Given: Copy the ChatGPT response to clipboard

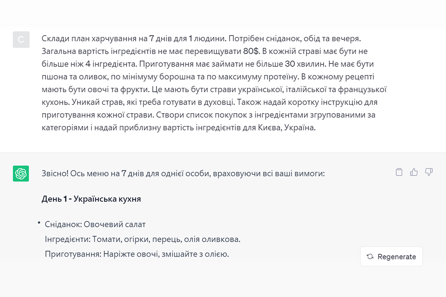Looking at the screenshot, I should pyautogui.click(x=399, y=172).
